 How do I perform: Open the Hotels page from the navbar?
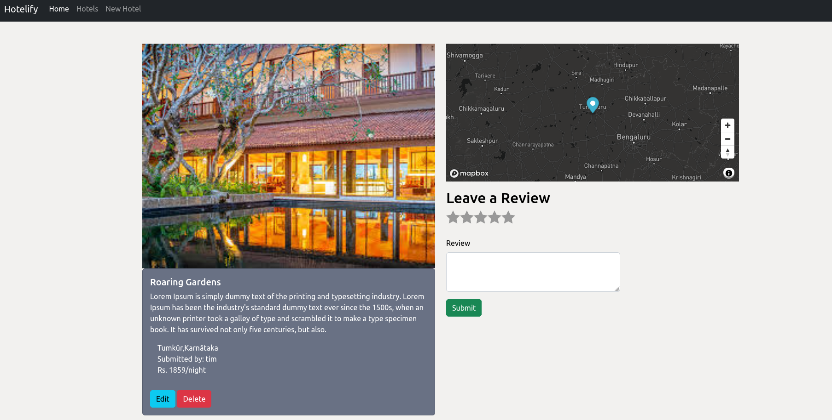tap(87, 9)
